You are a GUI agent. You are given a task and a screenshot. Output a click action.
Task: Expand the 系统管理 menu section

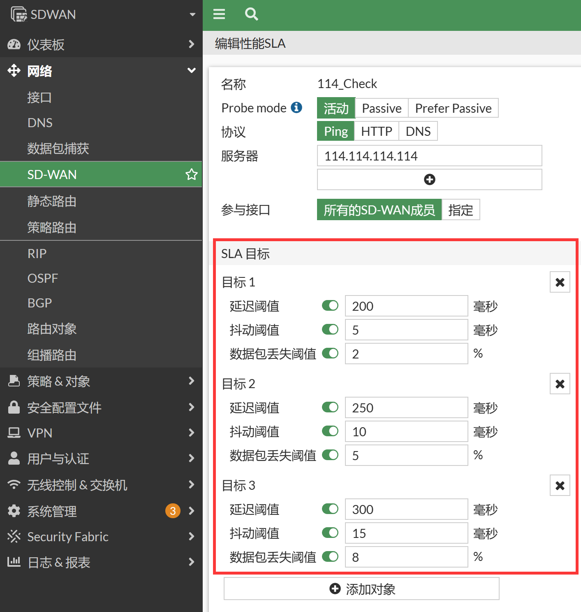point(101,511)
